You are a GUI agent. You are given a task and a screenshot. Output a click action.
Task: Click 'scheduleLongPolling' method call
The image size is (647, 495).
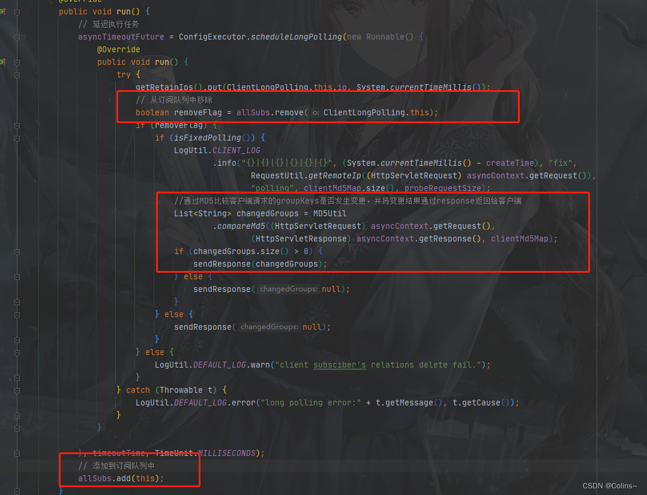(x=296, y=37)
